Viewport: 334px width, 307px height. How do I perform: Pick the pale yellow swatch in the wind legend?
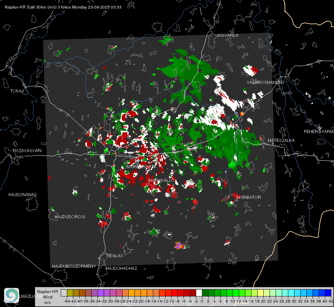coord(261,293)
